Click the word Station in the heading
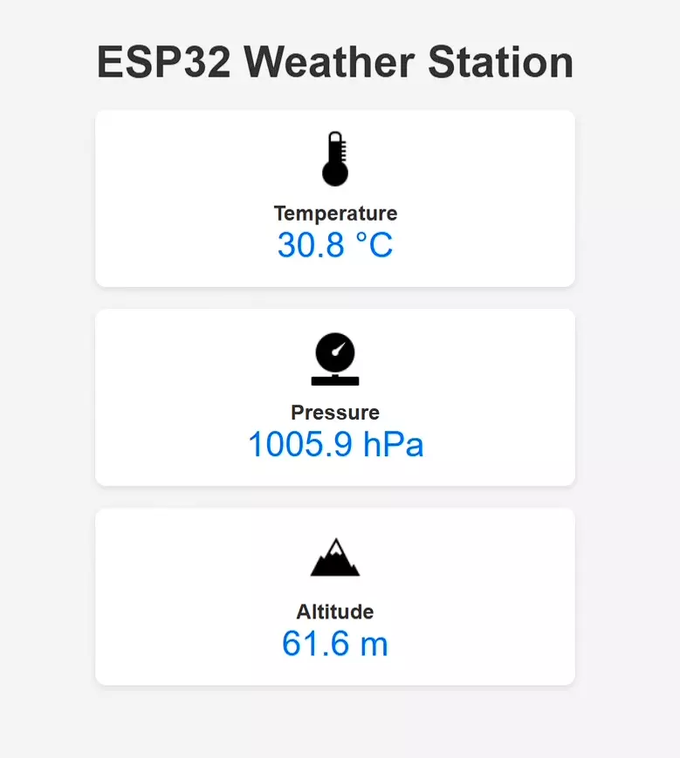This screenshot has height=758, width=680. point(501,62)
